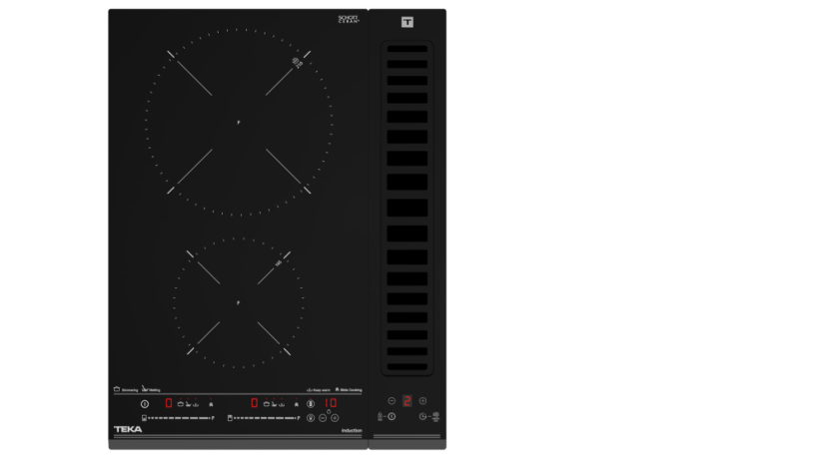Viewport: 825px width, 463px height.
Task: Toggle the lock key beside timer display
Action: [x=311, y=403]
